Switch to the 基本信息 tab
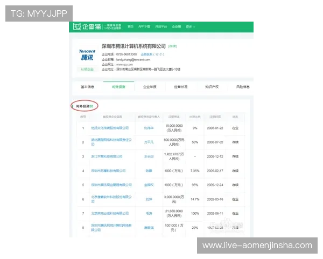 tap(88, 87)
